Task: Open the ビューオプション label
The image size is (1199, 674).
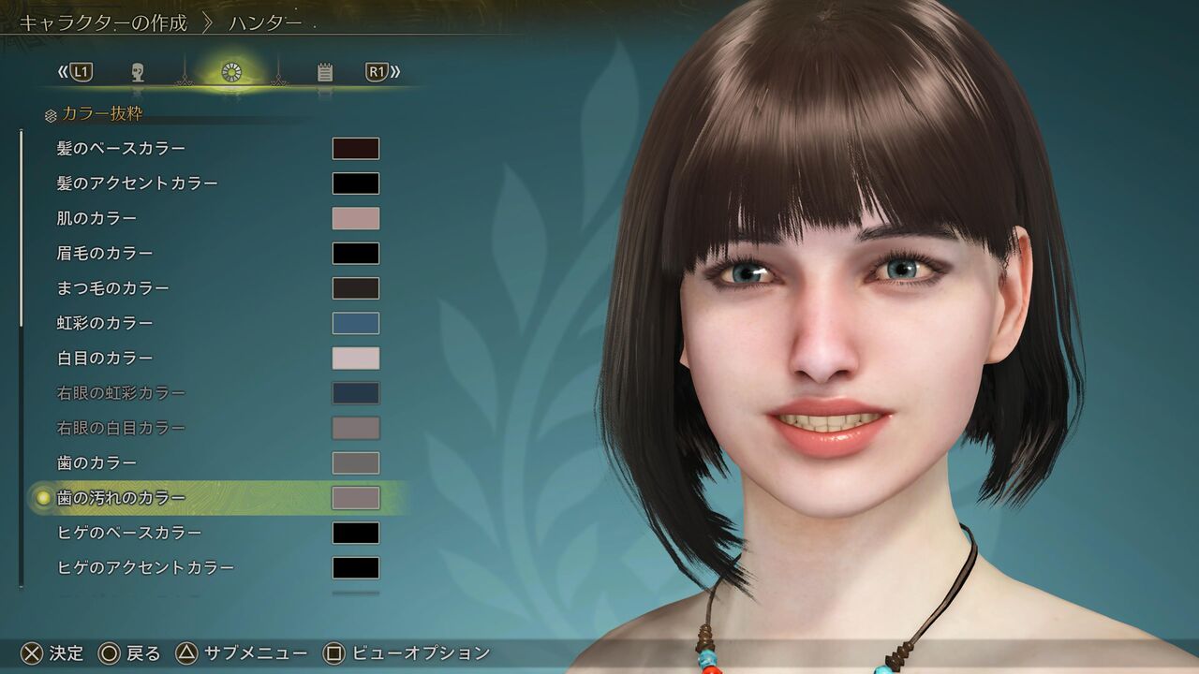Action: pos(421,652)
